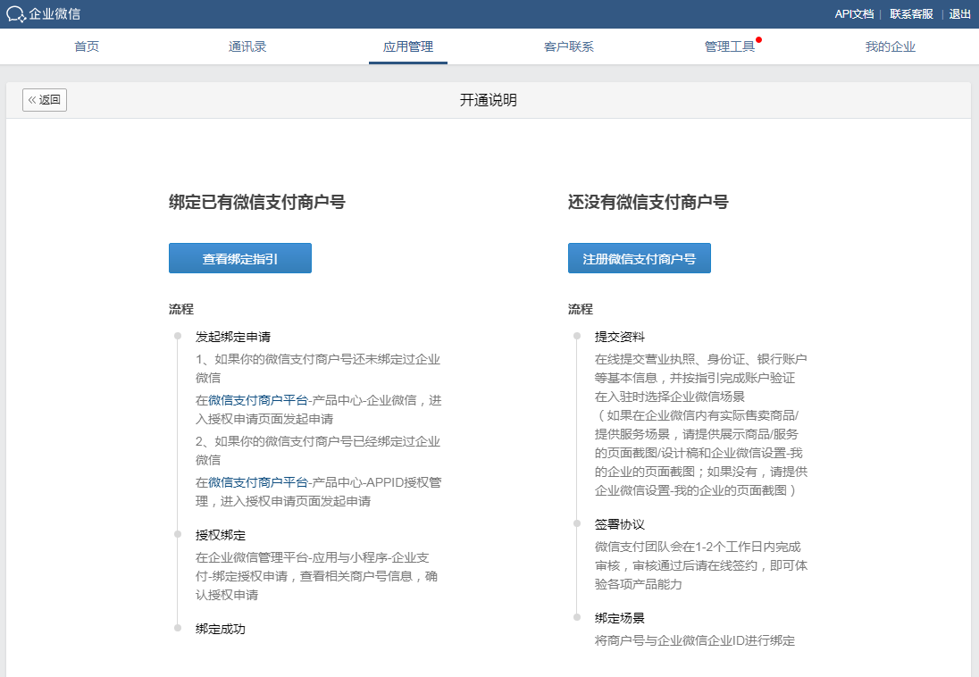Click the step title 授权绑定
Viewport: 979px width, 677px height.
click(221, 535)
